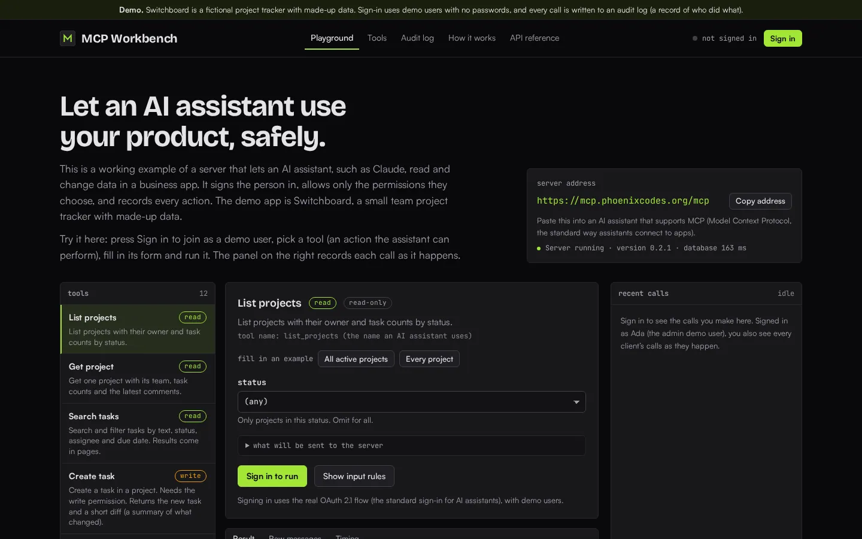This screenshot has width=862, height=539.
Task: Click the not signed in status indicator
Action: (724, 38)
